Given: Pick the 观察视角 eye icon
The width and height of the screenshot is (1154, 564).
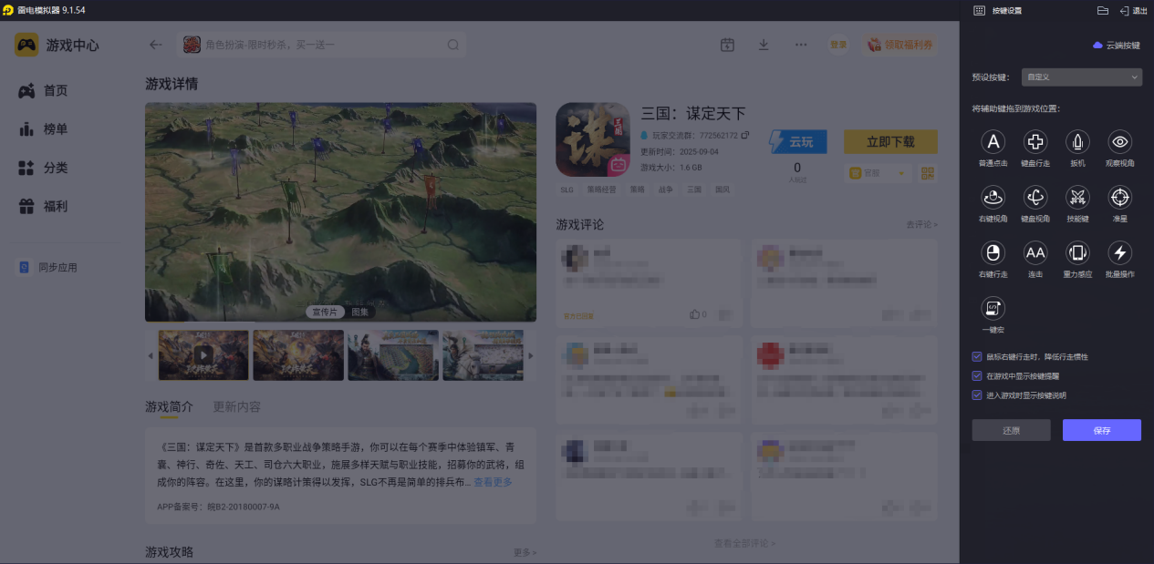Looking at the screenshot, I should pyautogui.click(x=1120, y=141).
